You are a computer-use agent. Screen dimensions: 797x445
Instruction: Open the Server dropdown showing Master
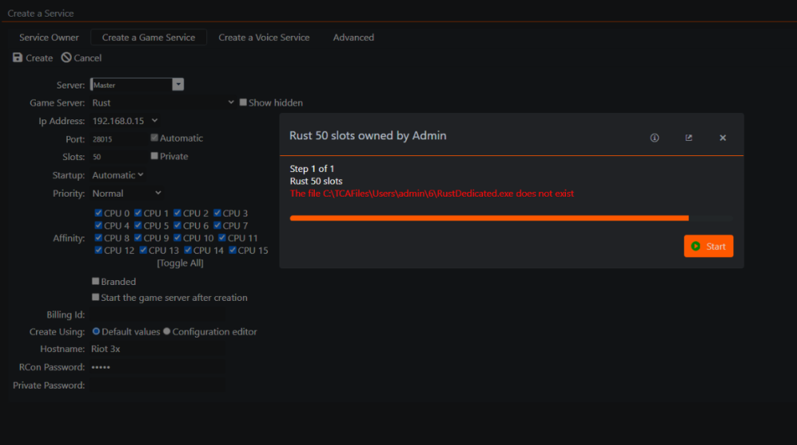point(178,84)
